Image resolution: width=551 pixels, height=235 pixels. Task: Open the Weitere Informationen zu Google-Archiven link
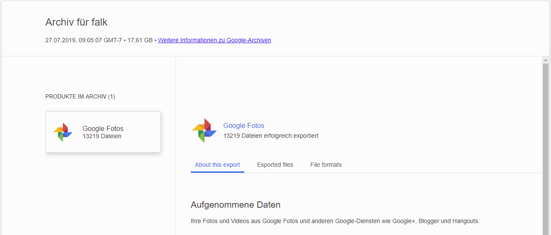point(214,40)
